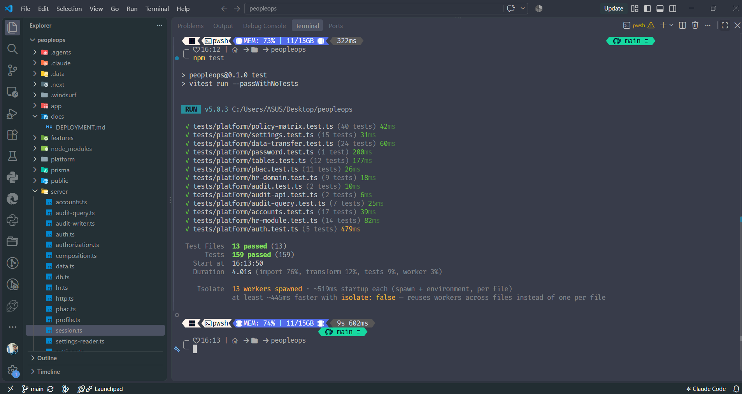Image resolution: width=742 pixels, height=394 pixels.
Task: Open the Help menu
Action: 183,9
